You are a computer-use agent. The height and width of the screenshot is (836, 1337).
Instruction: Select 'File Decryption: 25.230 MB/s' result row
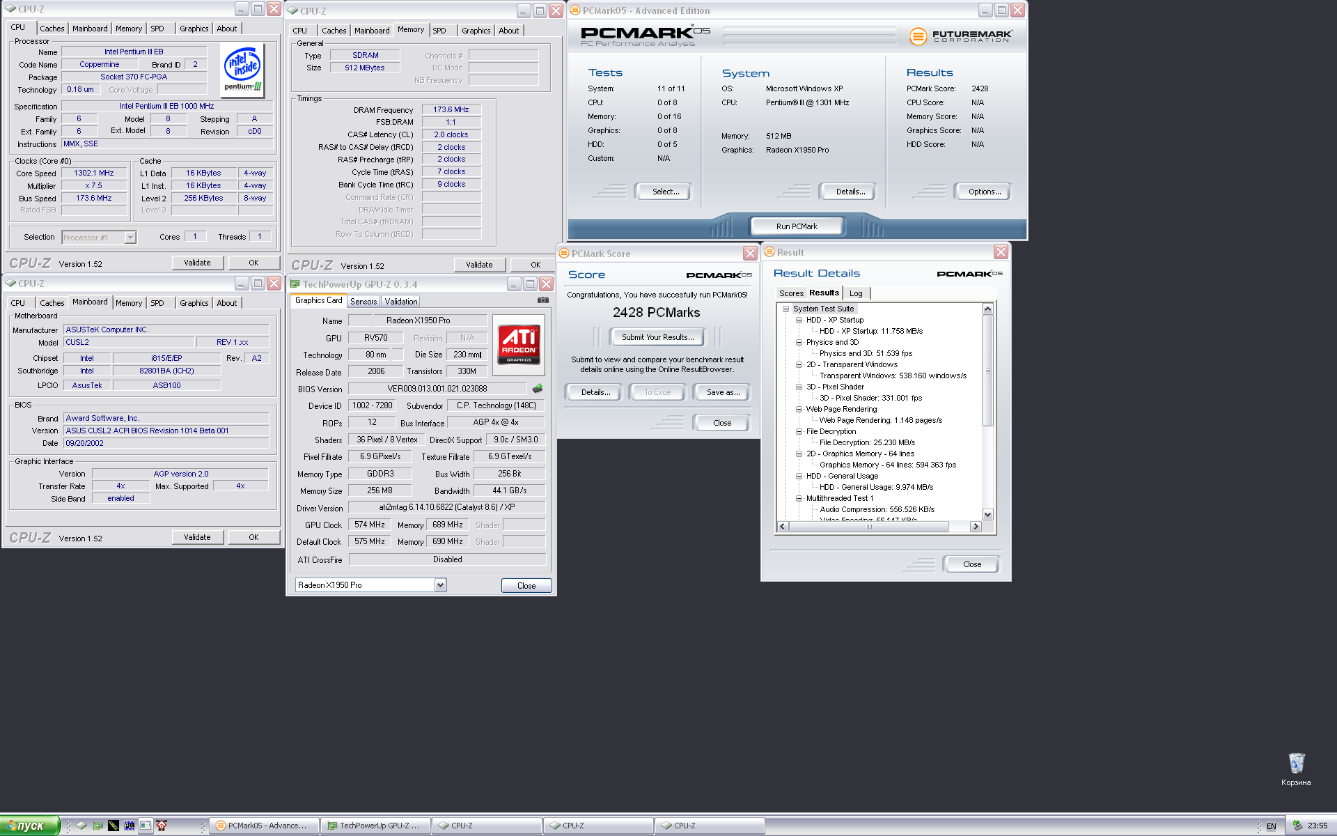(x=867, y=442)
